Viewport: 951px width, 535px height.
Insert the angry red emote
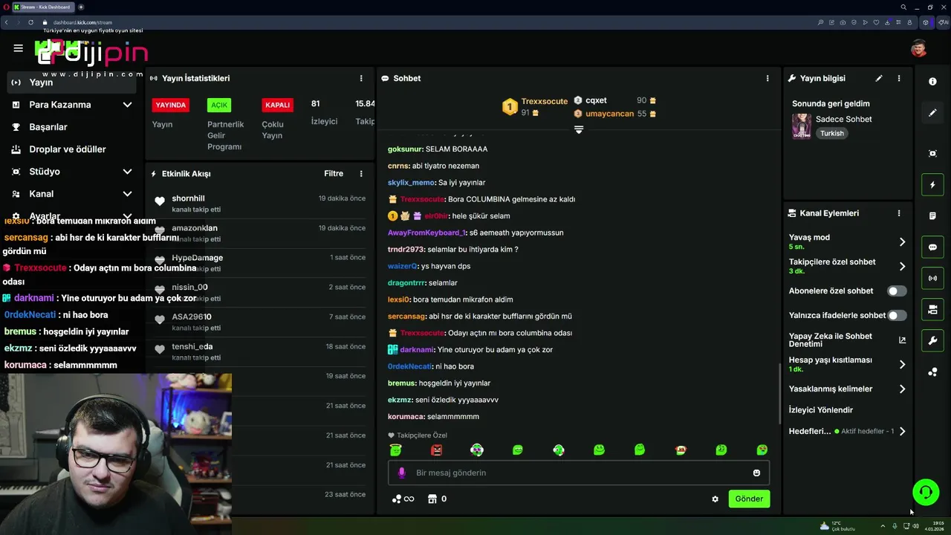(x=437, y=450)
